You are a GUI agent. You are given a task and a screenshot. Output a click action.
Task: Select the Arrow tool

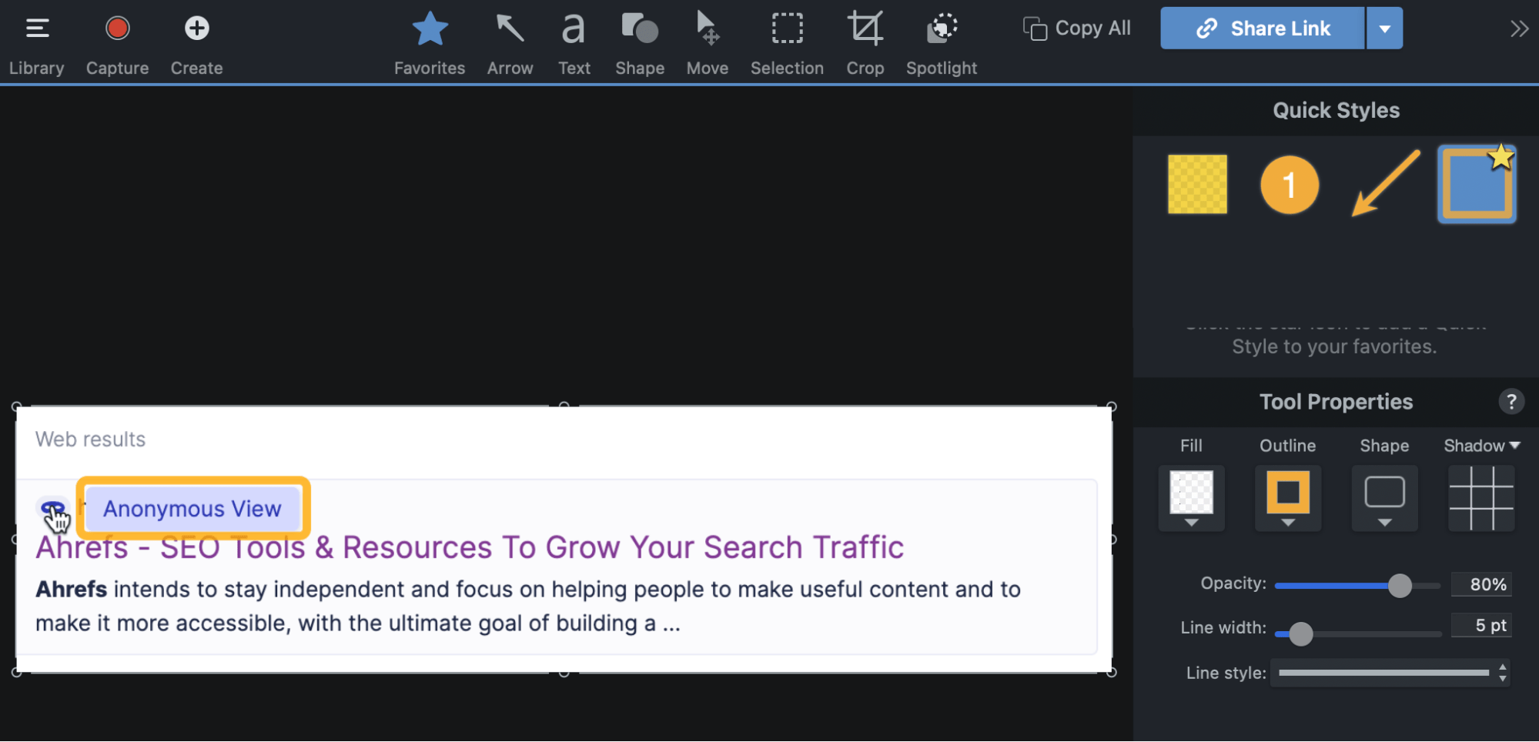pos(510,44)
